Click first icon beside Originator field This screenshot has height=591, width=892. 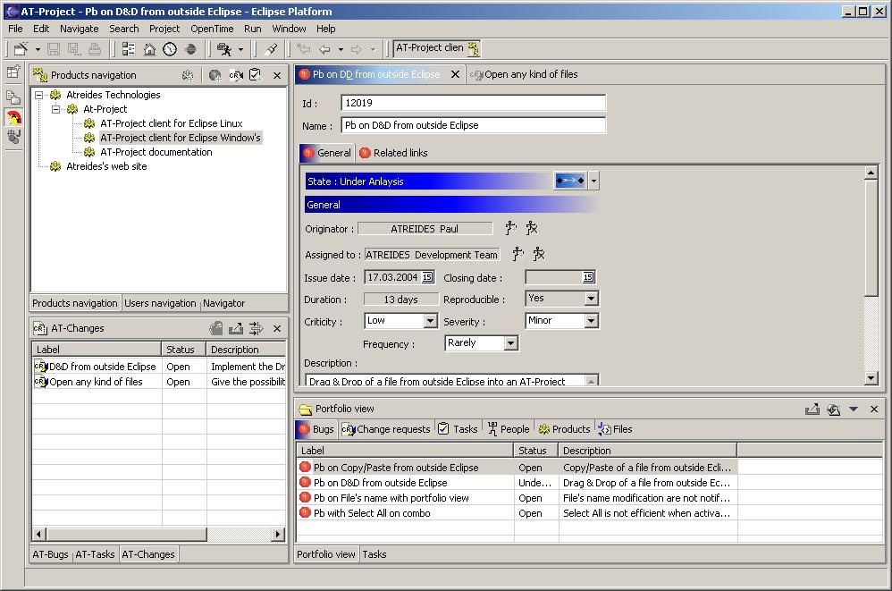click(511, 228)
